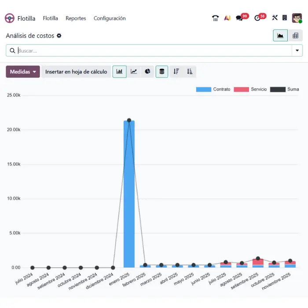Open messages with 99 badge
The width and height of the screenshot is (308, 308).
tap(240, 18)
